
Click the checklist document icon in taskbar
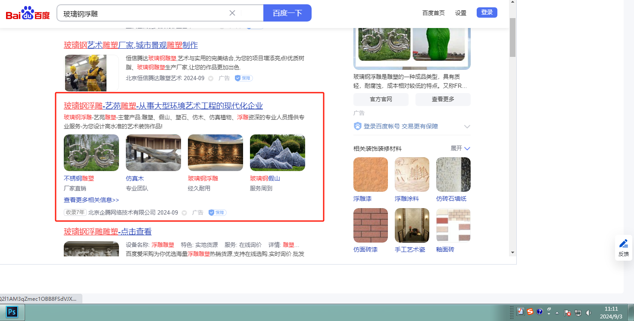coord(521,312)
